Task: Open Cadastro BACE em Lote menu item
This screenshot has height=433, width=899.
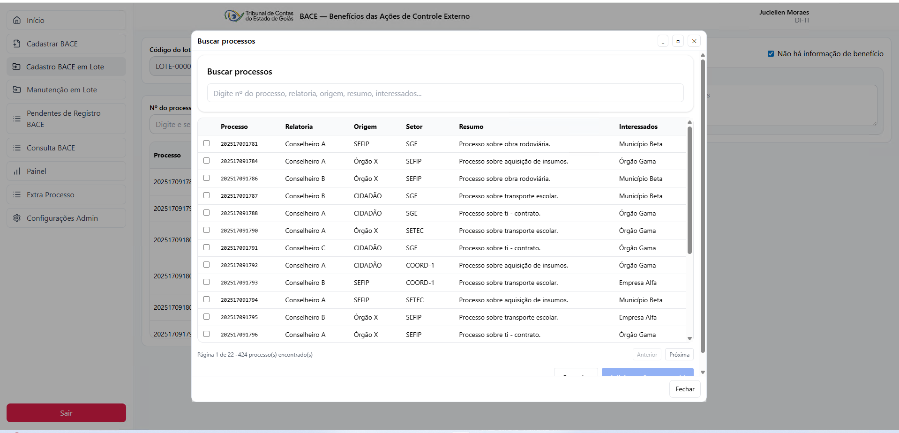Action: 66,67
